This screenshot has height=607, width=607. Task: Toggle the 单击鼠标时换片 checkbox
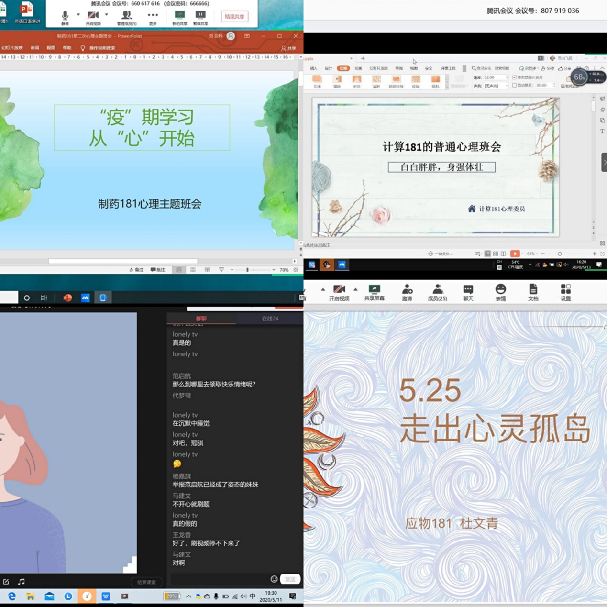pyautogui.click(x=515, y=77)
